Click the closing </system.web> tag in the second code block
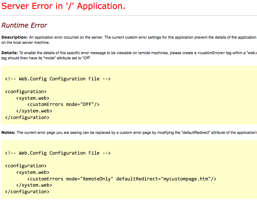Viewport: 257px width, 206px height. click(34, 185)
